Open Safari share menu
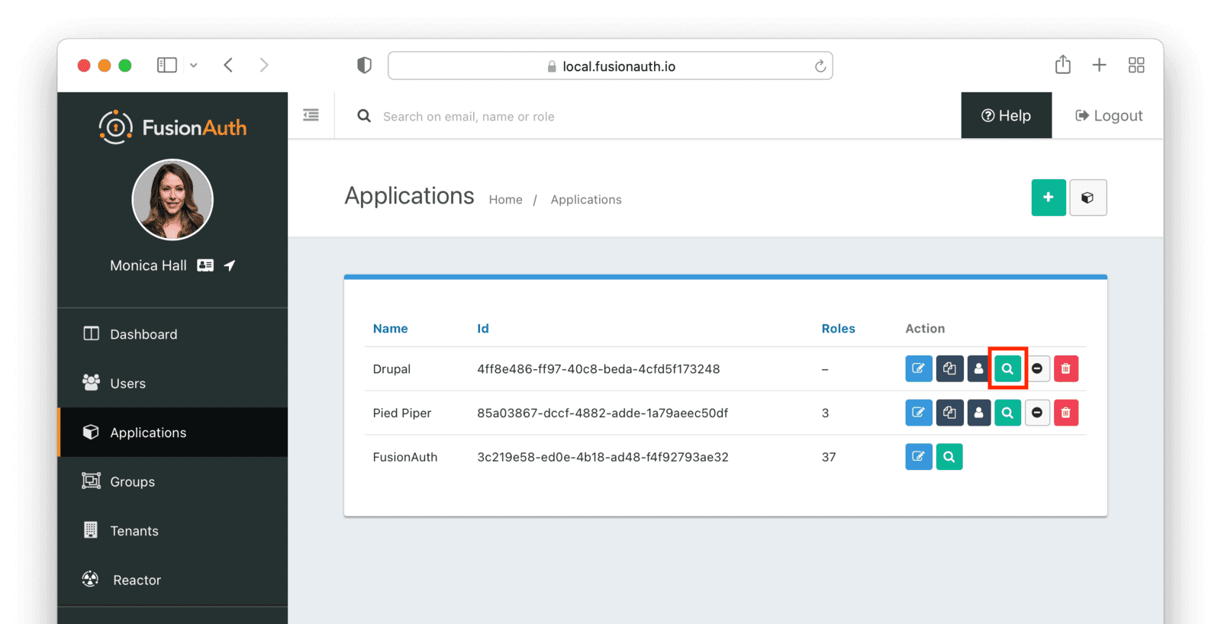1221x624 pixels. [1063, 65]
